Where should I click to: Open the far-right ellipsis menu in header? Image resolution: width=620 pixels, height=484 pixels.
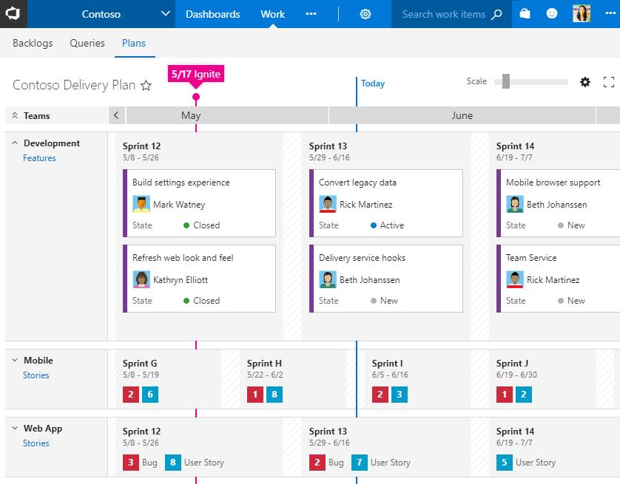tap(610, 14)
